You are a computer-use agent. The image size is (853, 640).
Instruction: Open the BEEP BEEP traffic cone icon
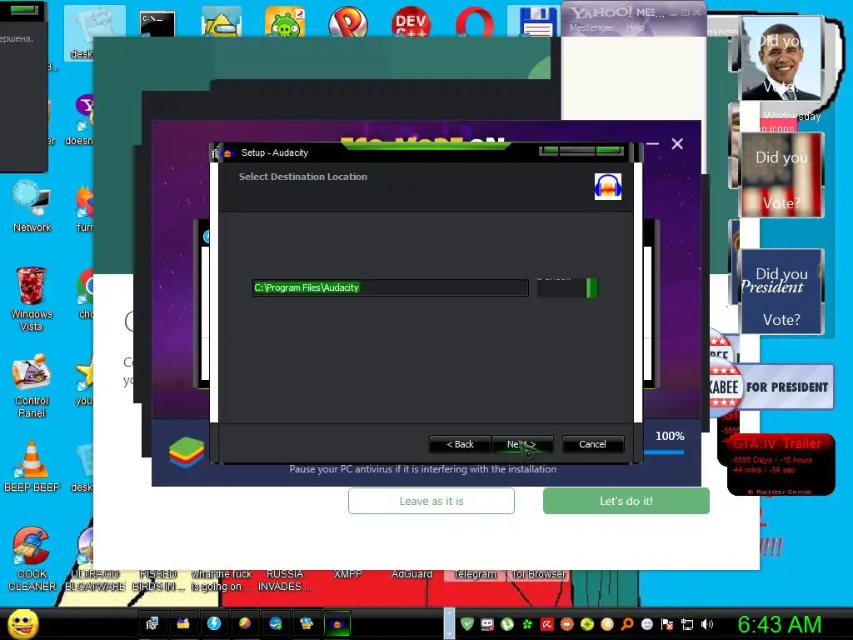pos(32,467)
